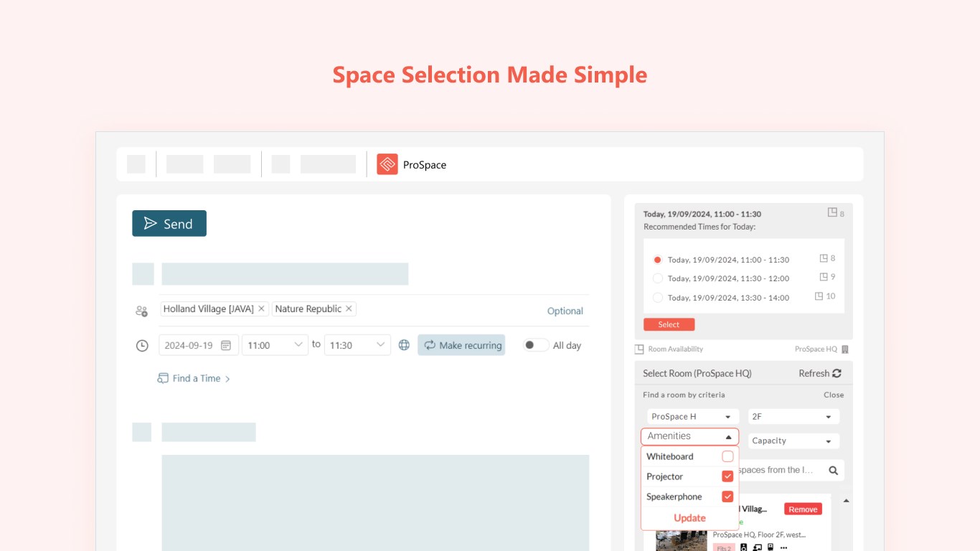
Task: Click the ProSpace HQ building icon
Action: (x=845, y=349)
